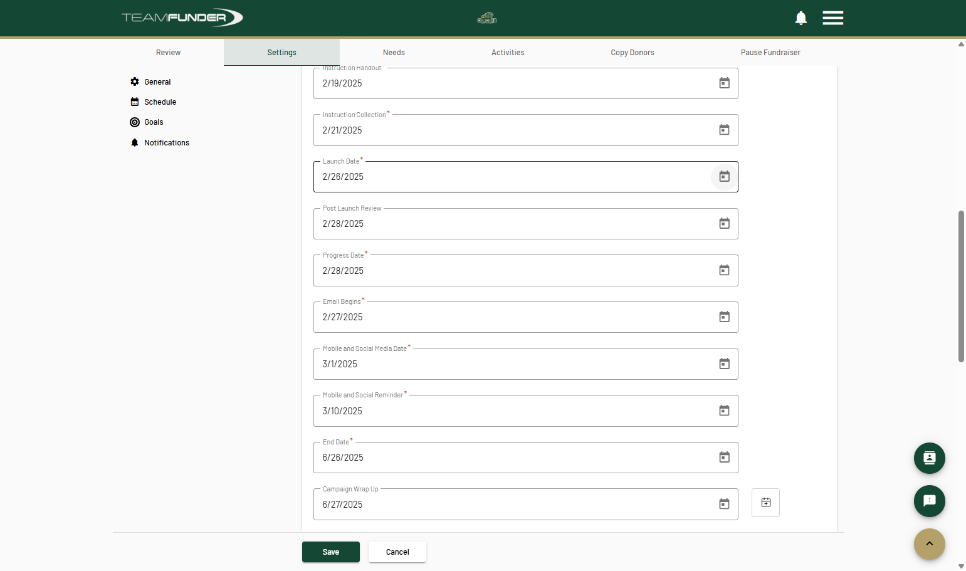The image size is (966, 571).
Task: Open calendar picker for Mobile and Social Reminder
Action: [724, 411]
